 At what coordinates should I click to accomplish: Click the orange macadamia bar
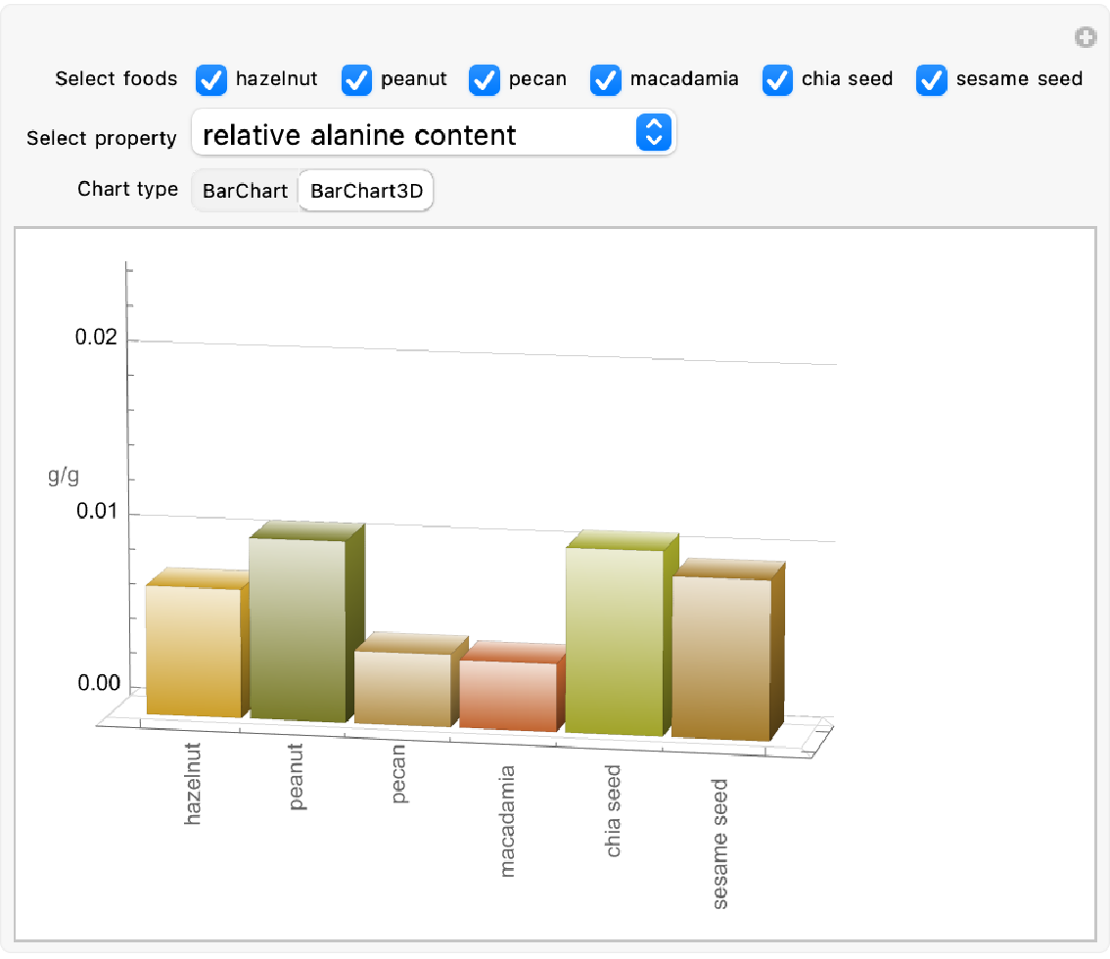(507, 695)
